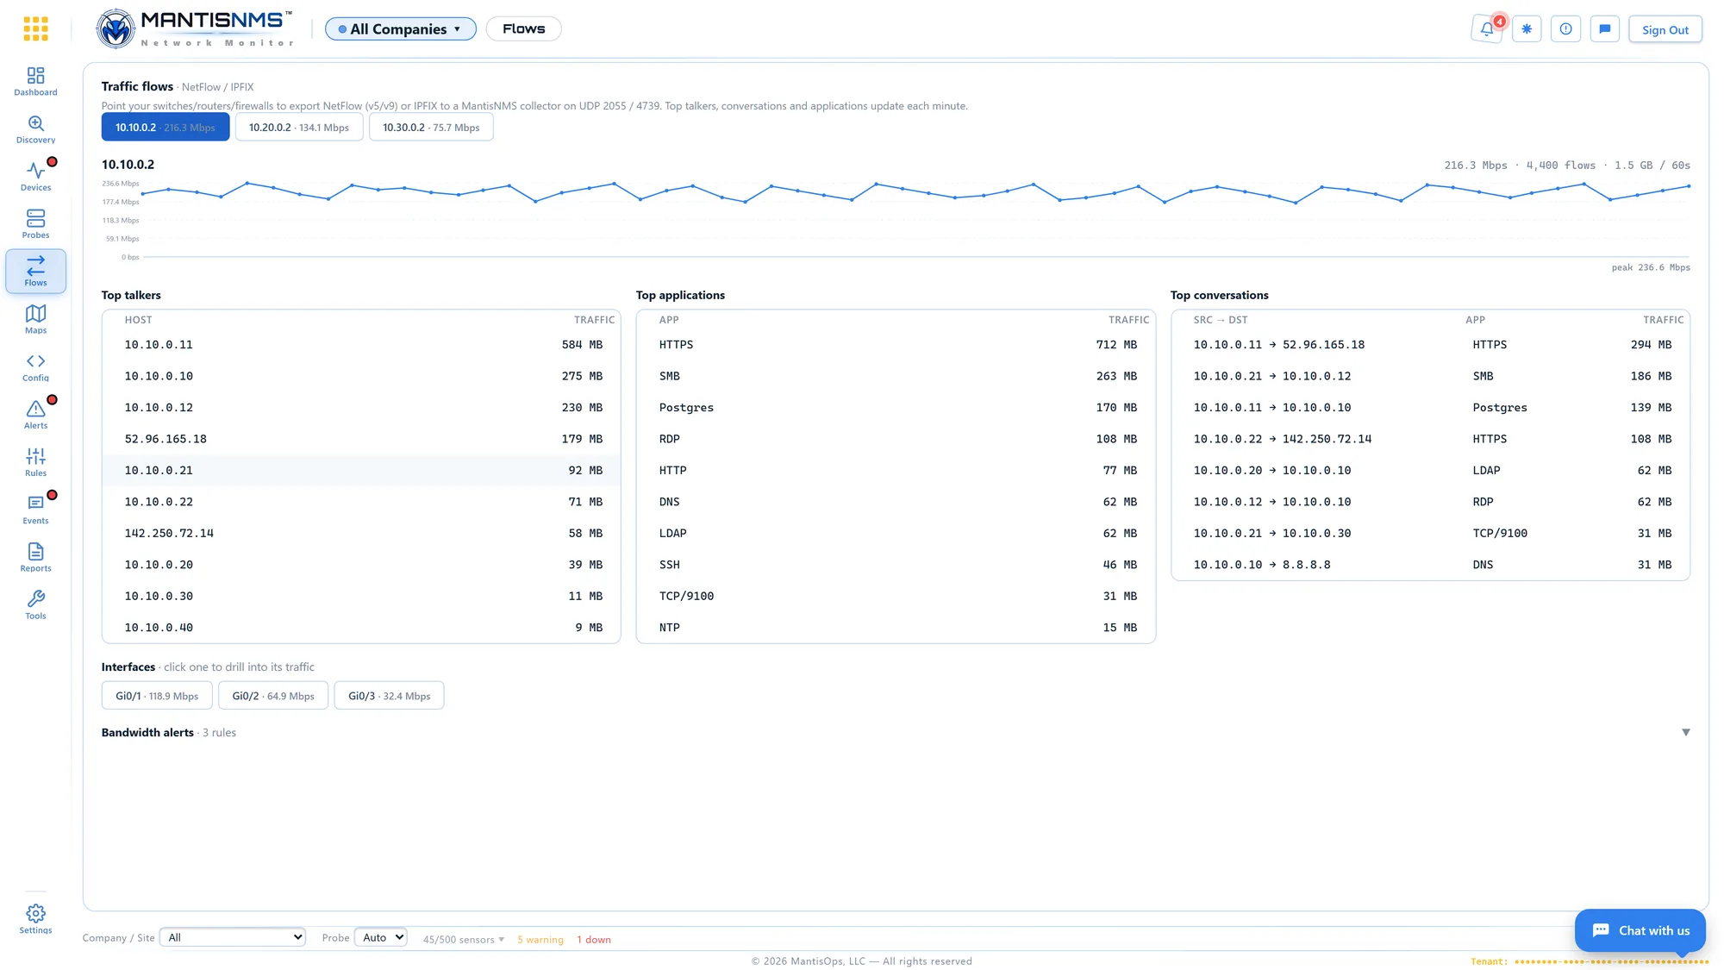Select top talker 10.10.0.21 row

(x=361, y=470)
